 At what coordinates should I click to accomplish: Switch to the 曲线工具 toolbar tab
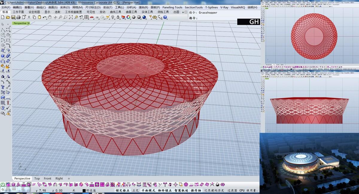pos(115,12)
